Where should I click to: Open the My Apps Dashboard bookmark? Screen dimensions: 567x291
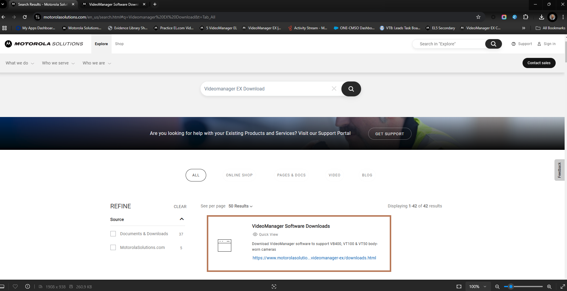36,28
